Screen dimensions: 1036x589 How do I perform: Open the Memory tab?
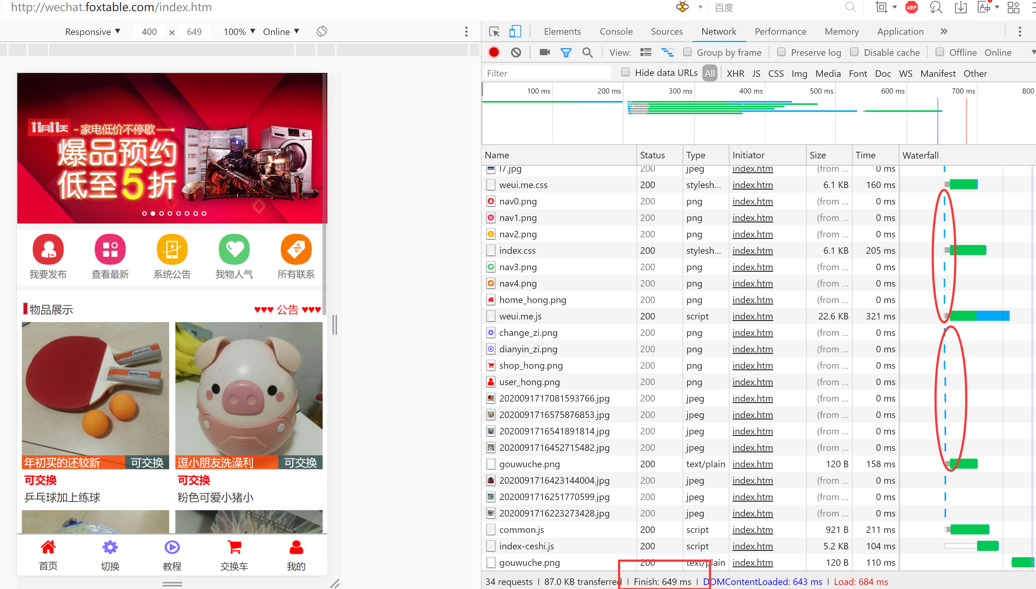coord(842,32)
